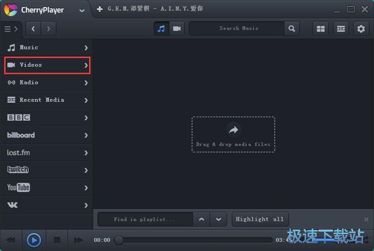Expand the Videos section chevron
The height and width of the screenshot is (251, 374).
(86, 65)
